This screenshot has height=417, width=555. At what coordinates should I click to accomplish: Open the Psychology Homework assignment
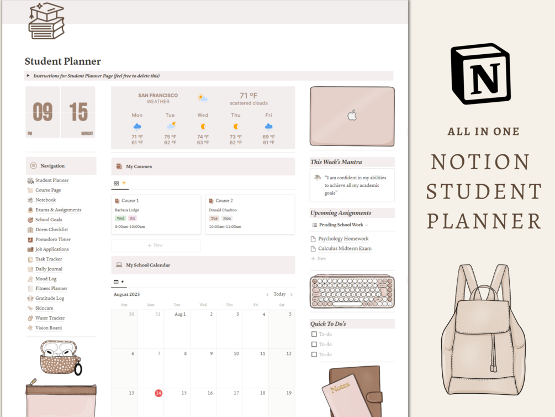pos(343,238)
